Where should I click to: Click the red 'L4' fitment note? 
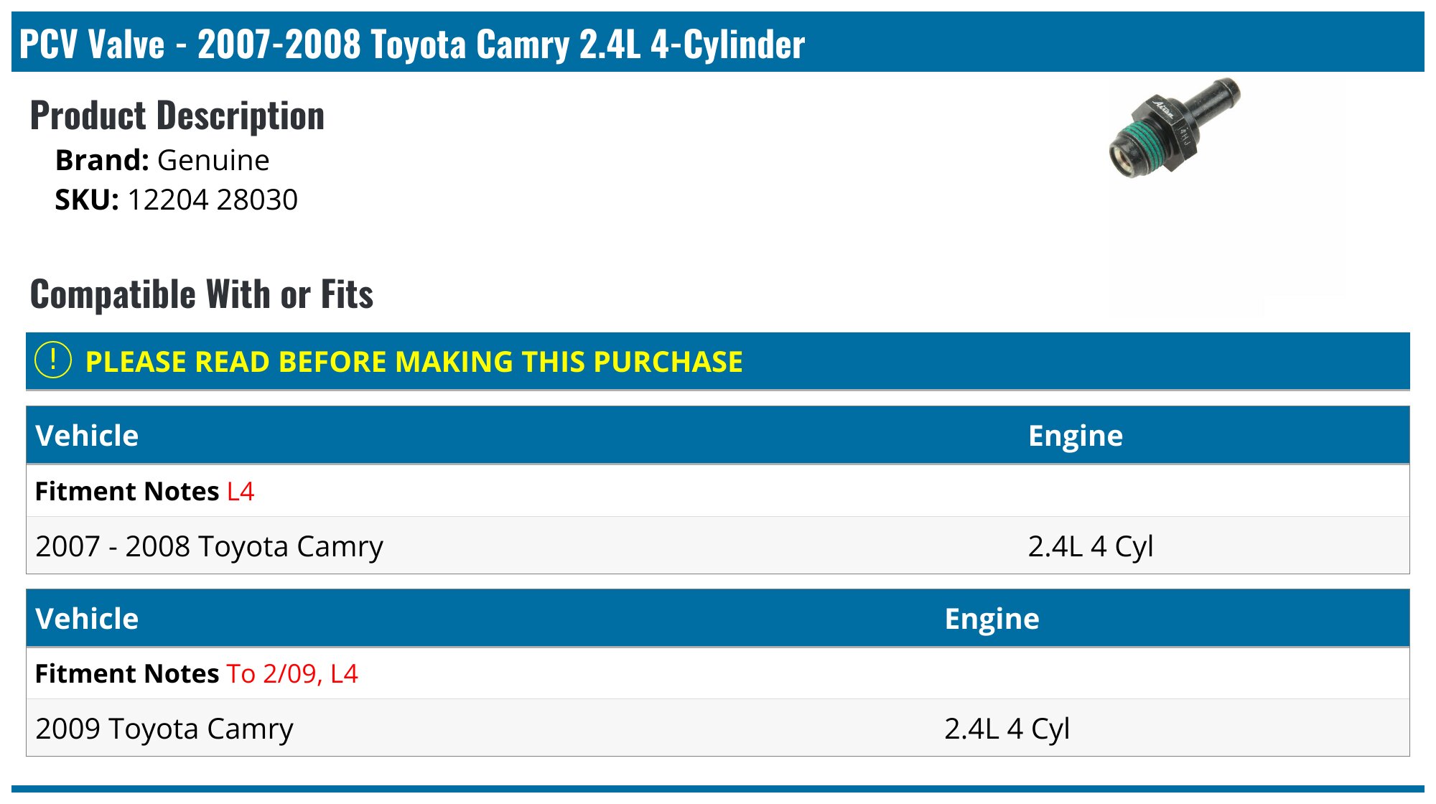tap(241, 492)
